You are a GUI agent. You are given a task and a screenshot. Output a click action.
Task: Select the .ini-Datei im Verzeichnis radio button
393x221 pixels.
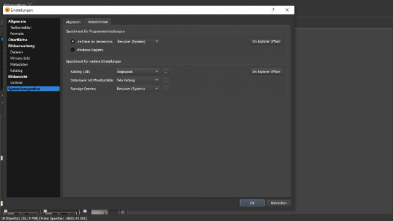point(72,41)
